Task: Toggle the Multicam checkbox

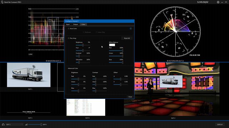Action: tap(84, 32)
